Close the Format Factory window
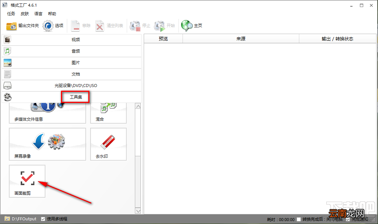The image size is (378, 224). (x=371, y=5)
